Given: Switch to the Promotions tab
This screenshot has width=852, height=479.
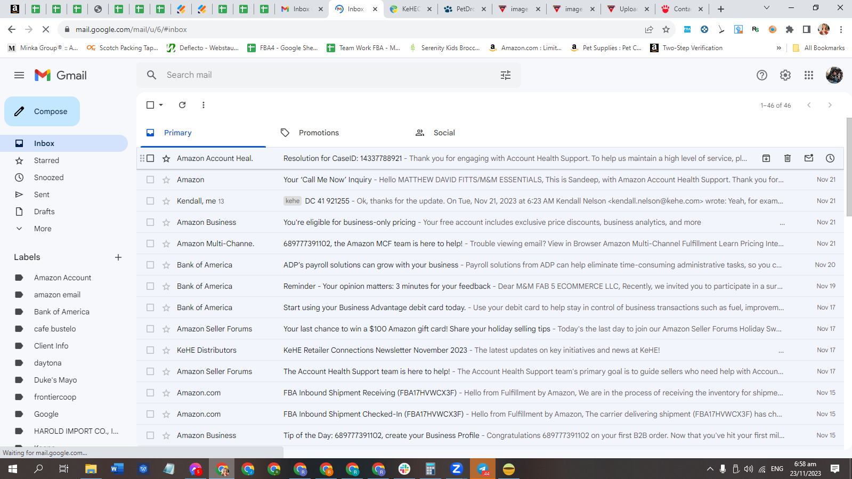Looking at the screenshot, I should [319, 133].
